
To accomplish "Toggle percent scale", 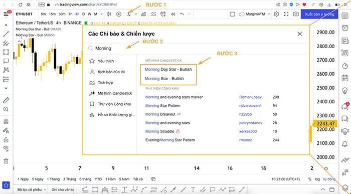I will point(310,179).
